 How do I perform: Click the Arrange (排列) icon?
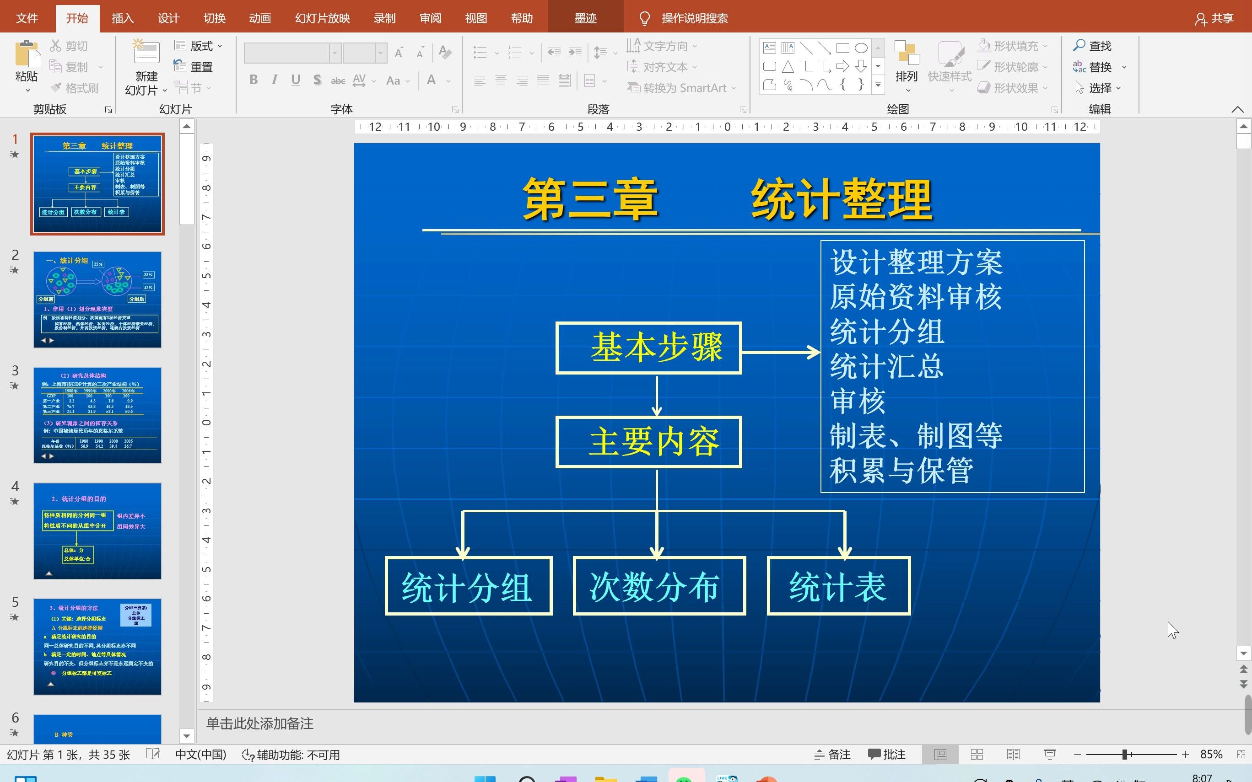coord(907,53)
